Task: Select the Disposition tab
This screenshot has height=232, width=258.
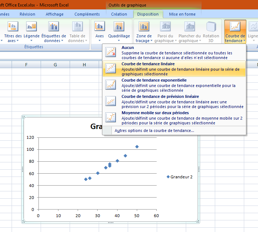Action: pyautogui.click(x=148, y=14)
